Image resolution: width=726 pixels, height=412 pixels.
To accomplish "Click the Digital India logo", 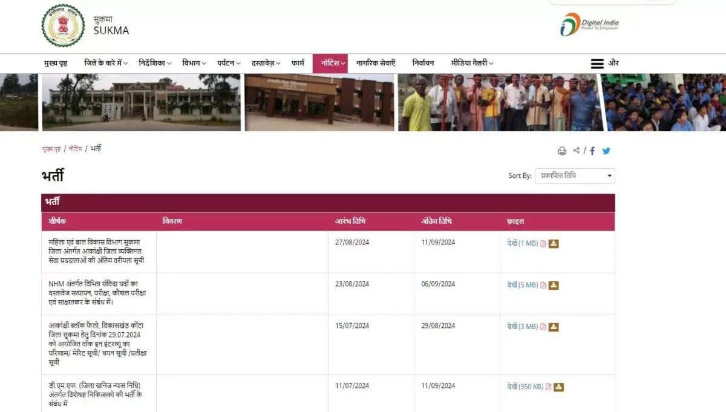I will coord(589,24).
